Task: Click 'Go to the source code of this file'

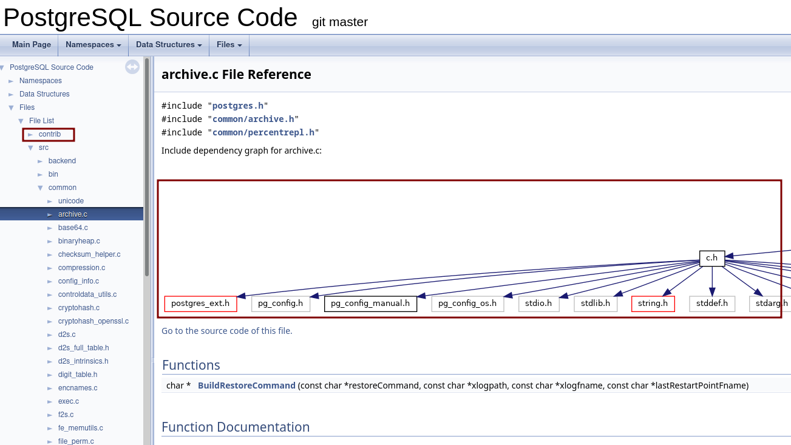Action: point(226,331)
